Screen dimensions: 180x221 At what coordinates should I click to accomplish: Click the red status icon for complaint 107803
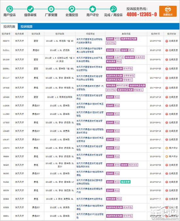[x=167, y=122]
